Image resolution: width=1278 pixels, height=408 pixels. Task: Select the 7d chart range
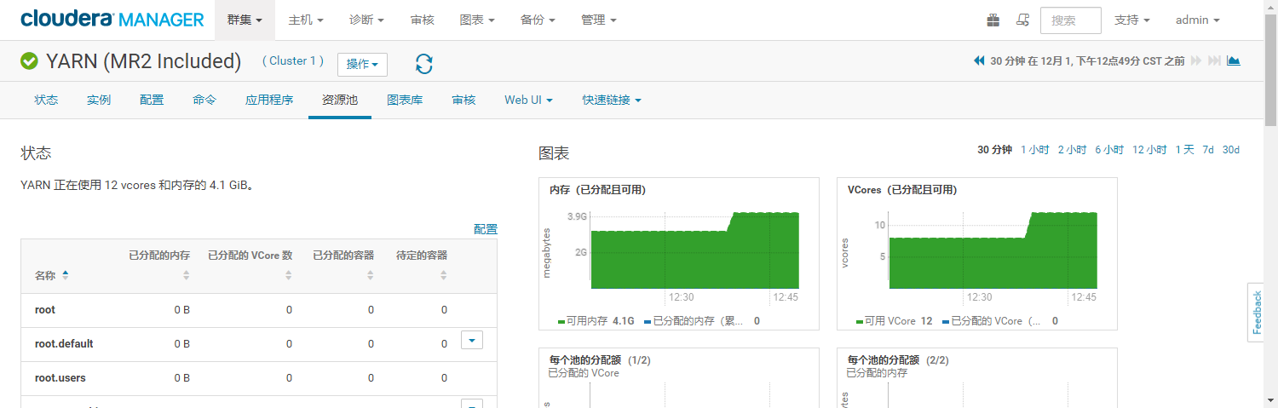pos(1208,150)
